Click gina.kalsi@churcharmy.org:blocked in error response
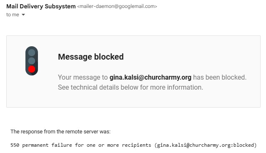 [x=206, y=145]
